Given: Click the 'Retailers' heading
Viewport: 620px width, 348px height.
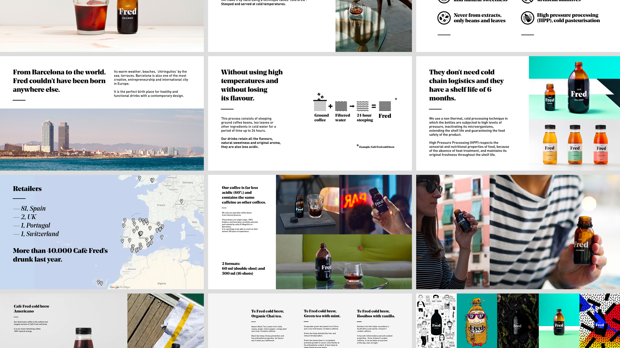Looking at the screenshot, I should [27, 189].
